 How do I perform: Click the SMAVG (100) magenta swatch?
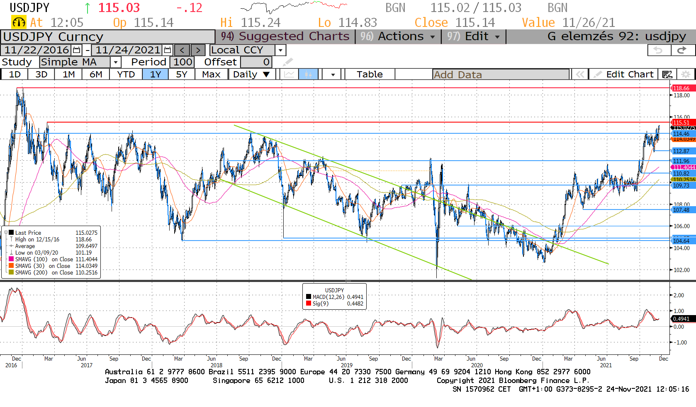point(11,259)
